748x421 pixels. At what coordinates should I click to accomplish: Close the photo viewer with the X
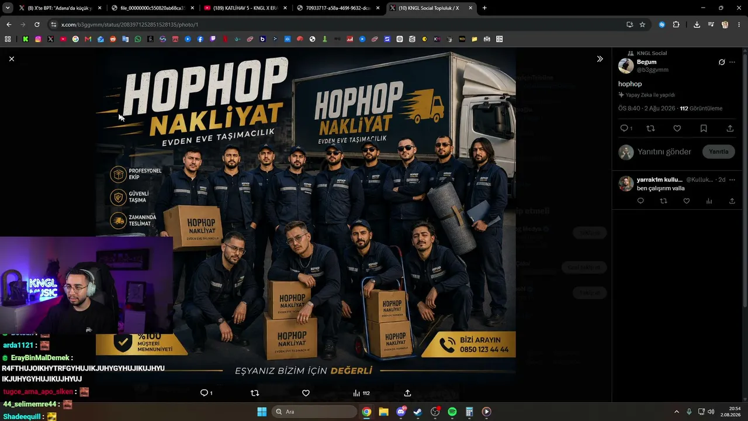[x=11, y=58]
